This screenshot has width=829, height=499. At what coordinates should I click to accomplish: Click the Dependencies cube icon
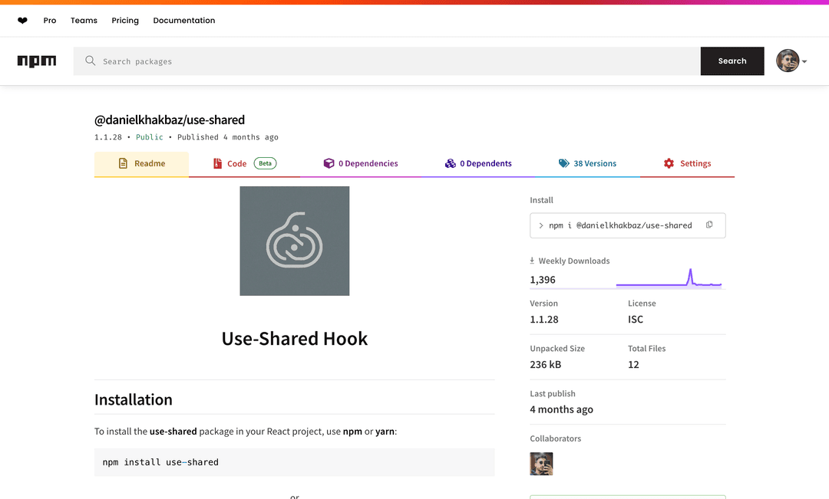[x=329, y=163]
